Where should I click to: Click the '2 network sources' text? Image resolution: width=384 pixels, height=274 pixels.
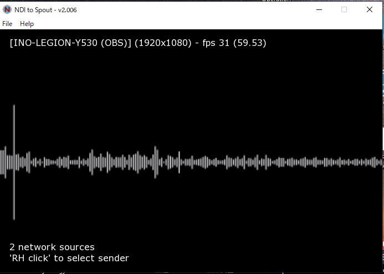[x=52, y=247]
